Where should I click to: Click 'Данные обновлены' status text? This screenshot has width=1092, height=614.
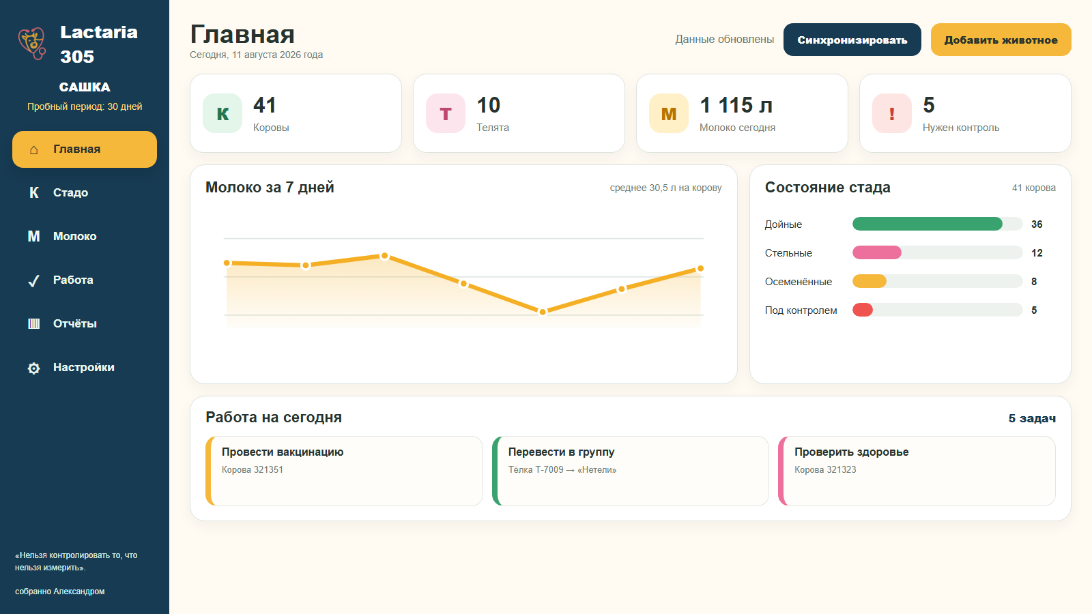(725, 40)
